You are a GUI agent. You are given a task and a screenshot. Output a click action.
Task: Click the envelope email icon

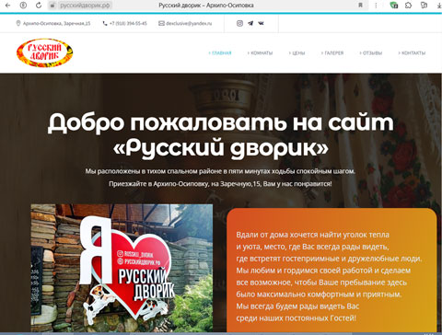tap(161, 23)
